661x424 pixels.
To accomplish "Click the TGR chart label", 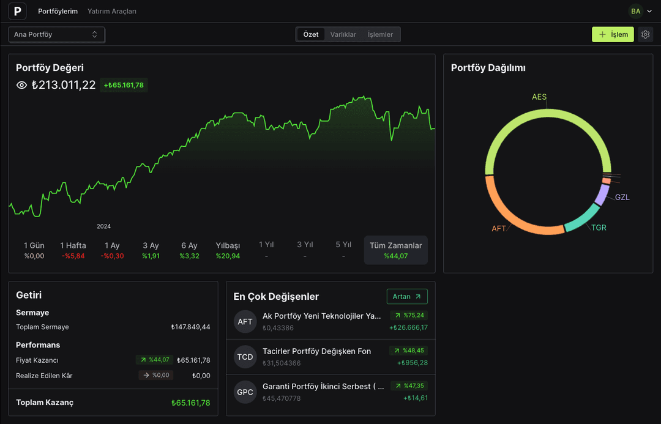I will tap(599, 228).
